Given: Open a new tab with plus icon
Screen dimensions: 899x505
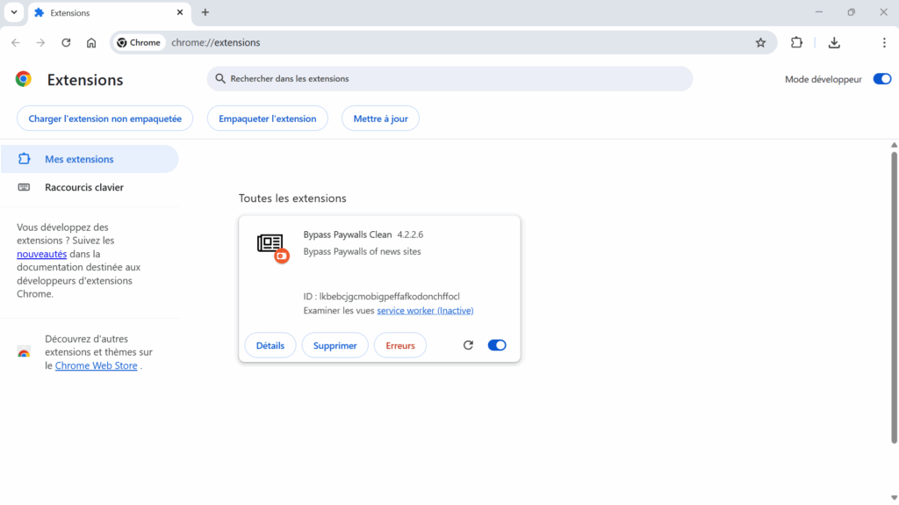Looking at the screenshot, I should click(x=205, y=12).
